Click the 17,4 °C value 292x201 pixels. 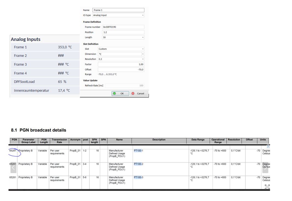[64, 90]
